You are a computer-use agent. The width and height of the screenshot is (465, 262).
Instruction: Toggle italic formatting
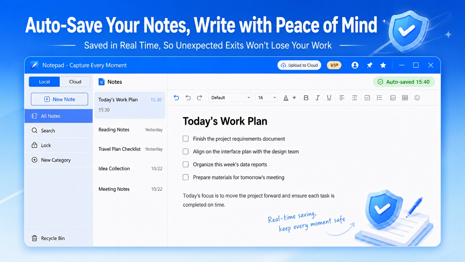coord(317,98)
